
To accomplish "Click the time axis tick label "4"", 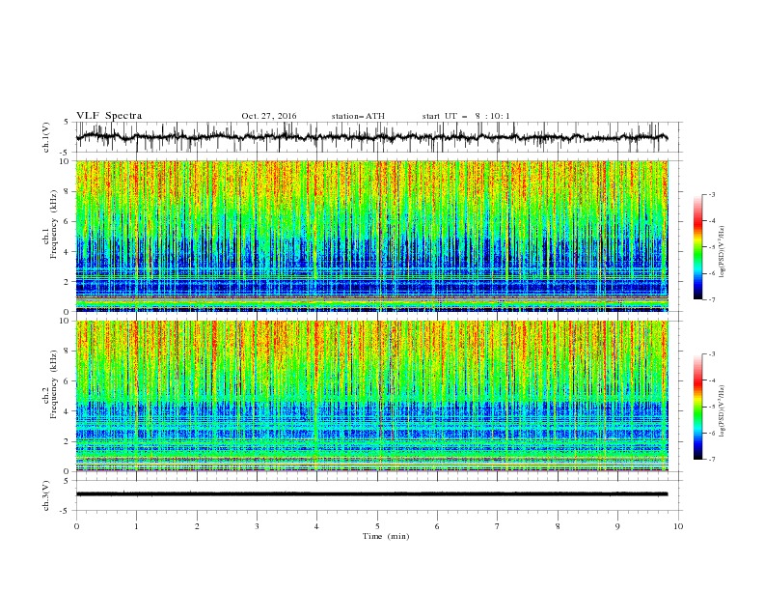I will pos(316,526).
